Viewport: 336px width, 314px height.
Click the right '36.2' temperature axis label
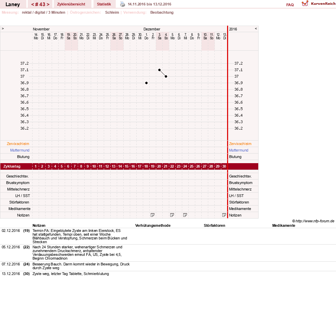click(238, 128)
